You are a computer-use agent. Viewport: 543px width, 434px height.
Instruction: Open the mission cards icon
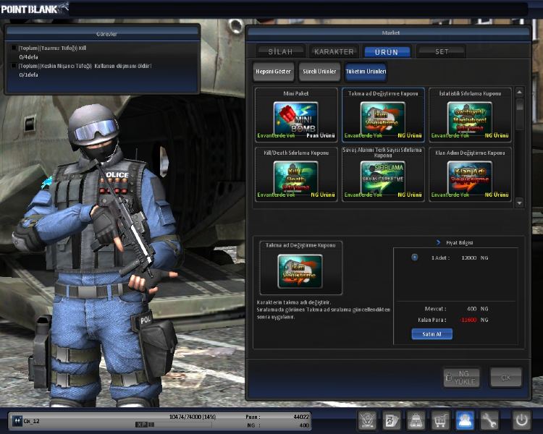coord(391,420)
